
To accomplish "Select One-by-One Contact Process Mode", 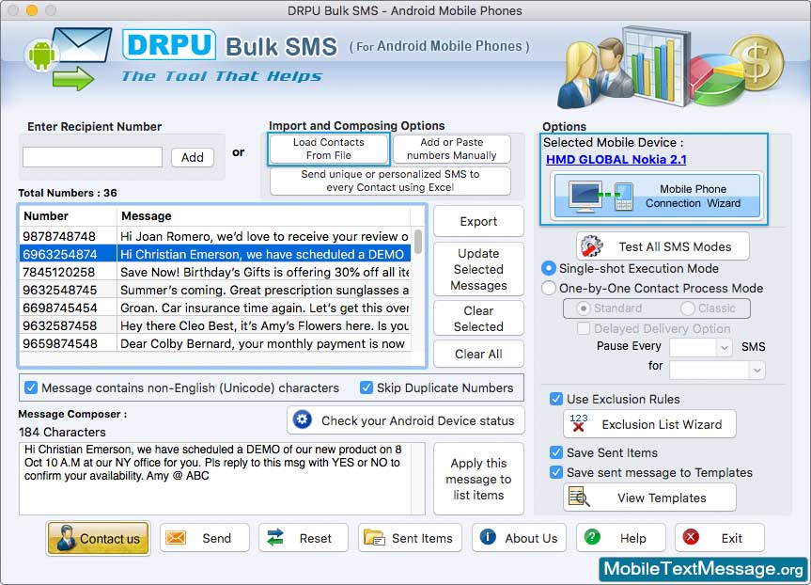I will [548, 288].
